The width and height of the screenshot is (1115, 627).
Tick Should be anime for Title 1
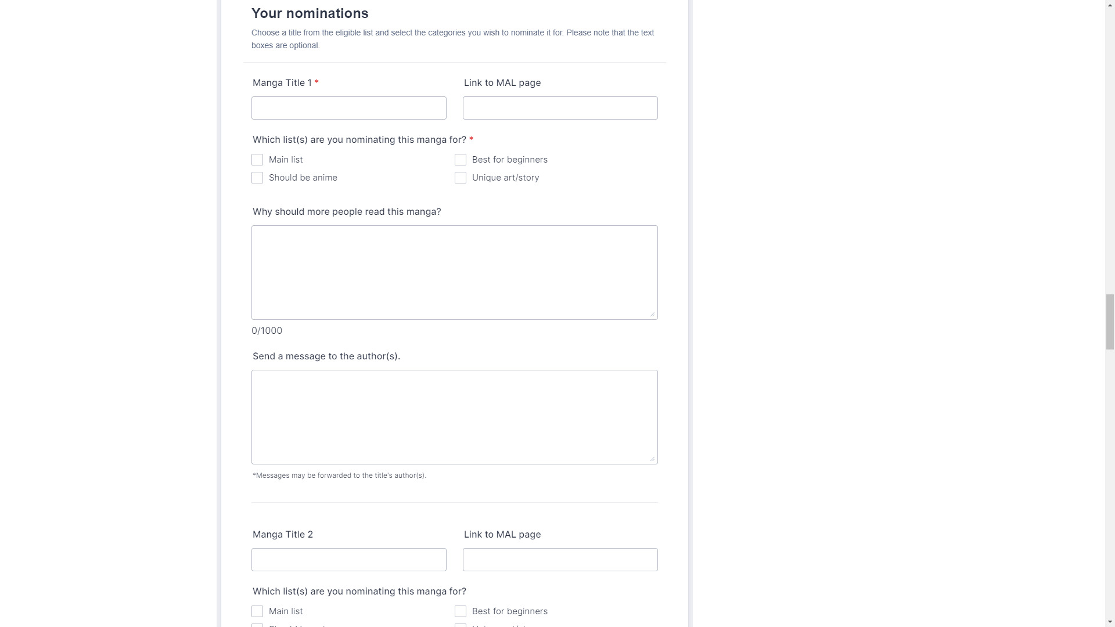click(x=257, y=178)
